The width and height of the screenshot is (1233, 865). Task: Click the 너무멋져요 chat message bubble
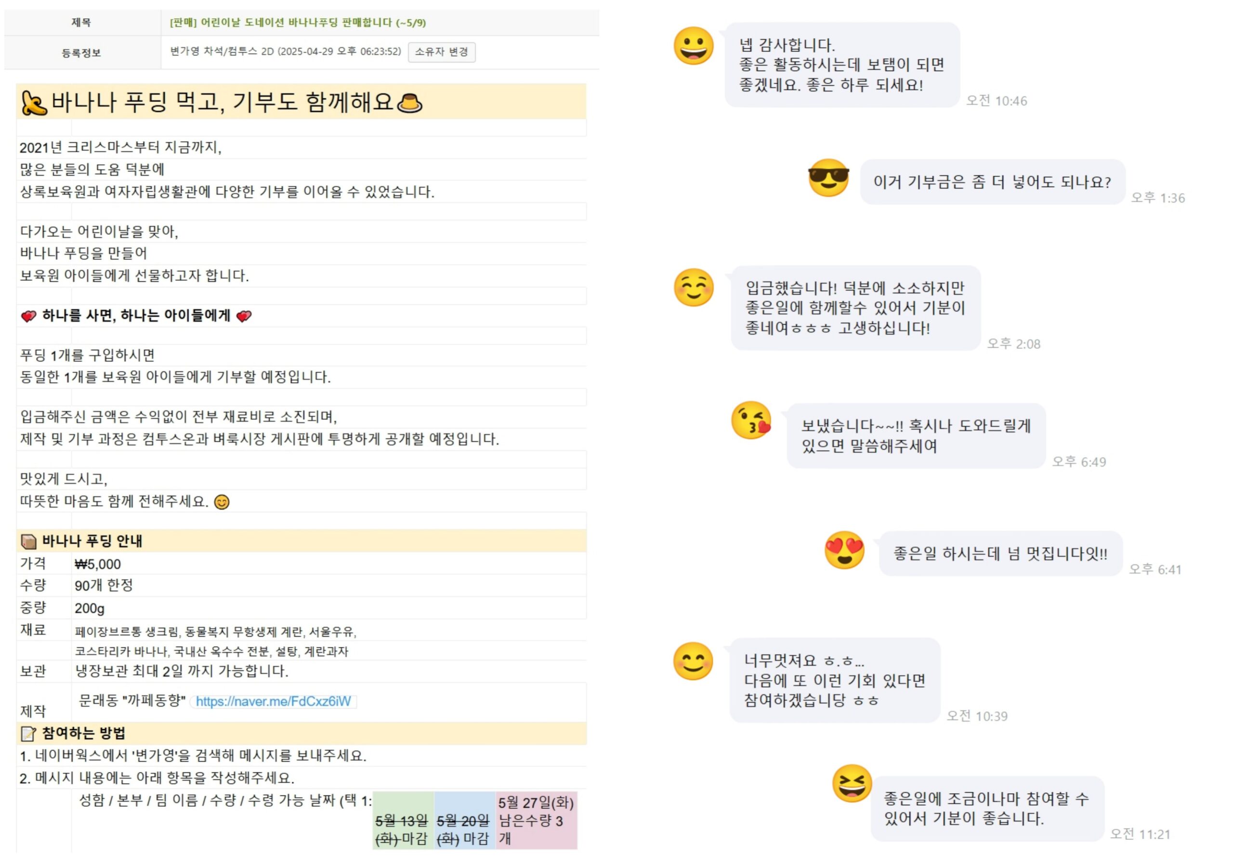pos(835,680)
